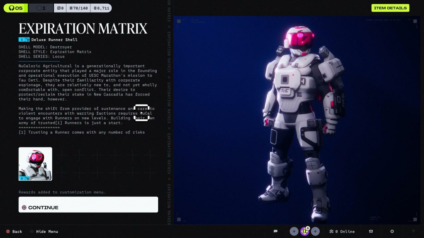
Task: Click the ITEM DETAILS button
Action: [x=390, y=8]
